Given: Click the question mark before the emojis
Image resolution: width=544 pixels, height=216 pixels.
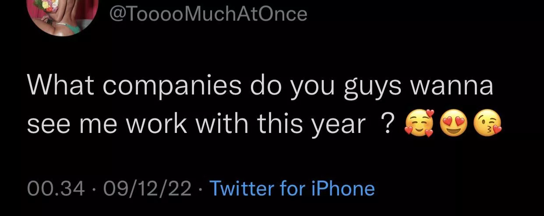Looking at the screenshot, I should [x=386, y=125].
